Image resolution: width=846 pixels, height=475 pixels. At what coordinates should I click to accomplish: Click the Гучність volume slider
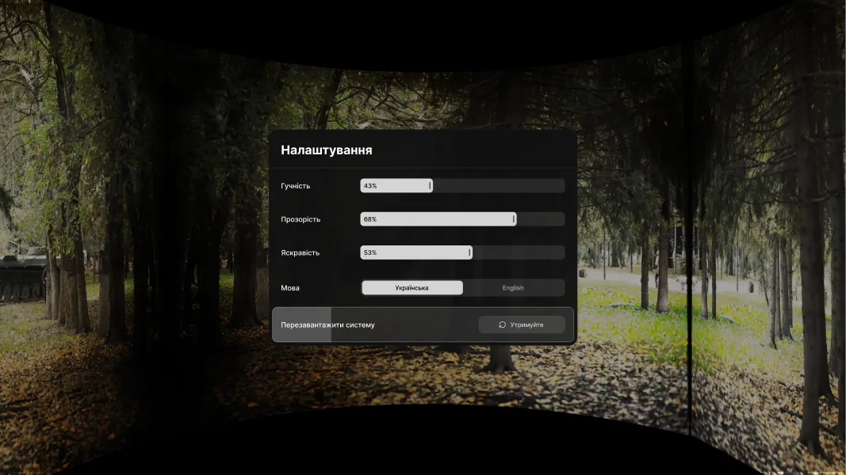coord(462,186)
